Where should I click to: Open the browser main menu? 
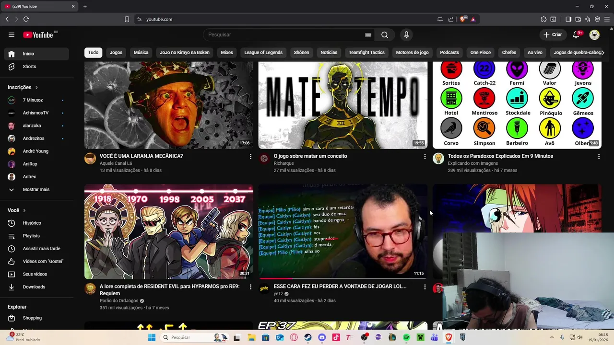coord(607,19)
